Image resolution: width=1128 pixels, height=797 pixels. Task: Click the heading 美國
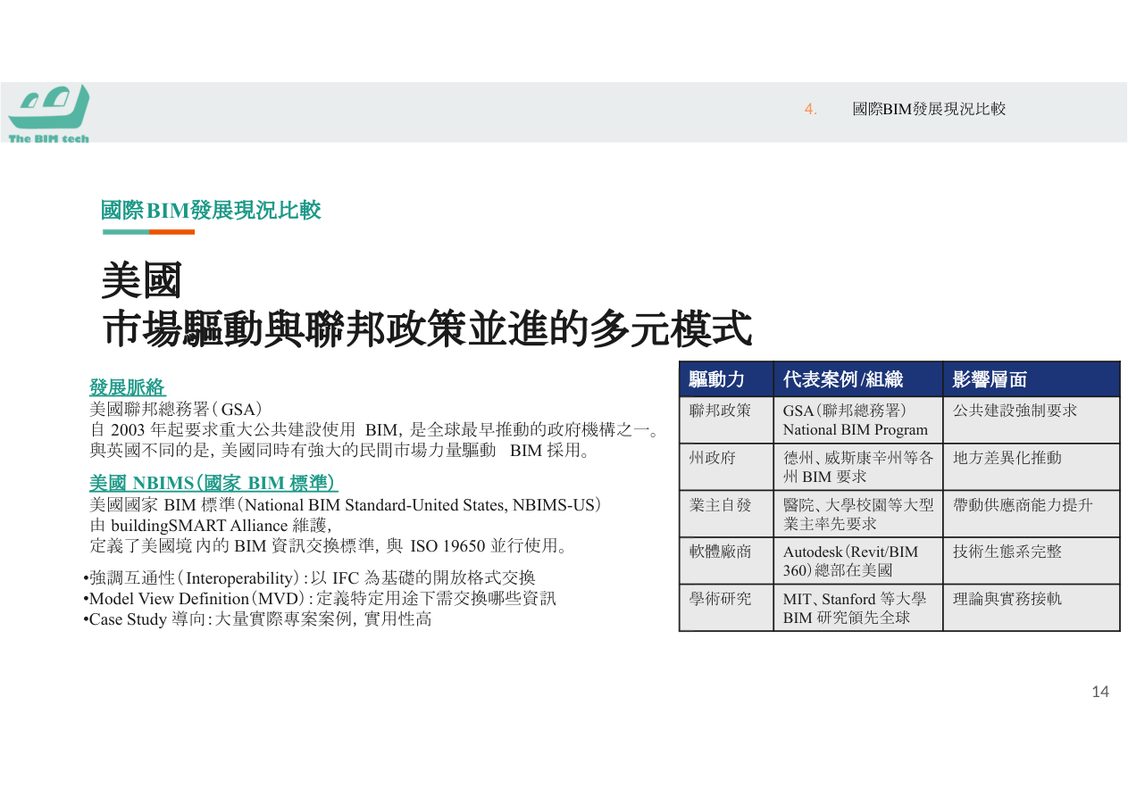coord(142,281)
